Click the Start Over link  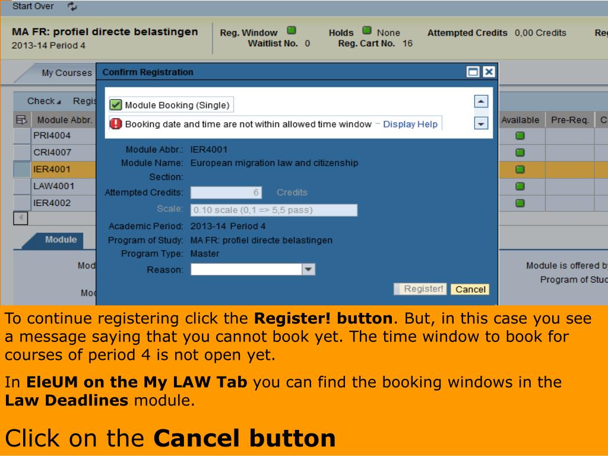tap(33, 6)
